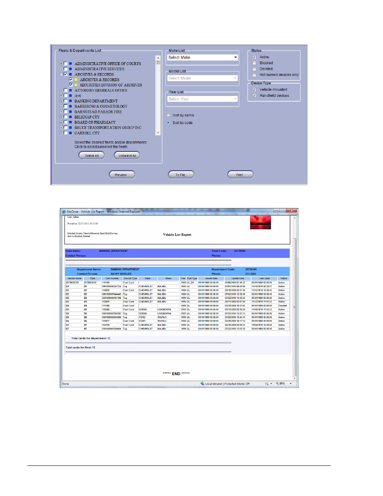Viewport: 383px width, 496px height.
Task: Toggle the Active status checkbox
Action: [x=254, y=57]
